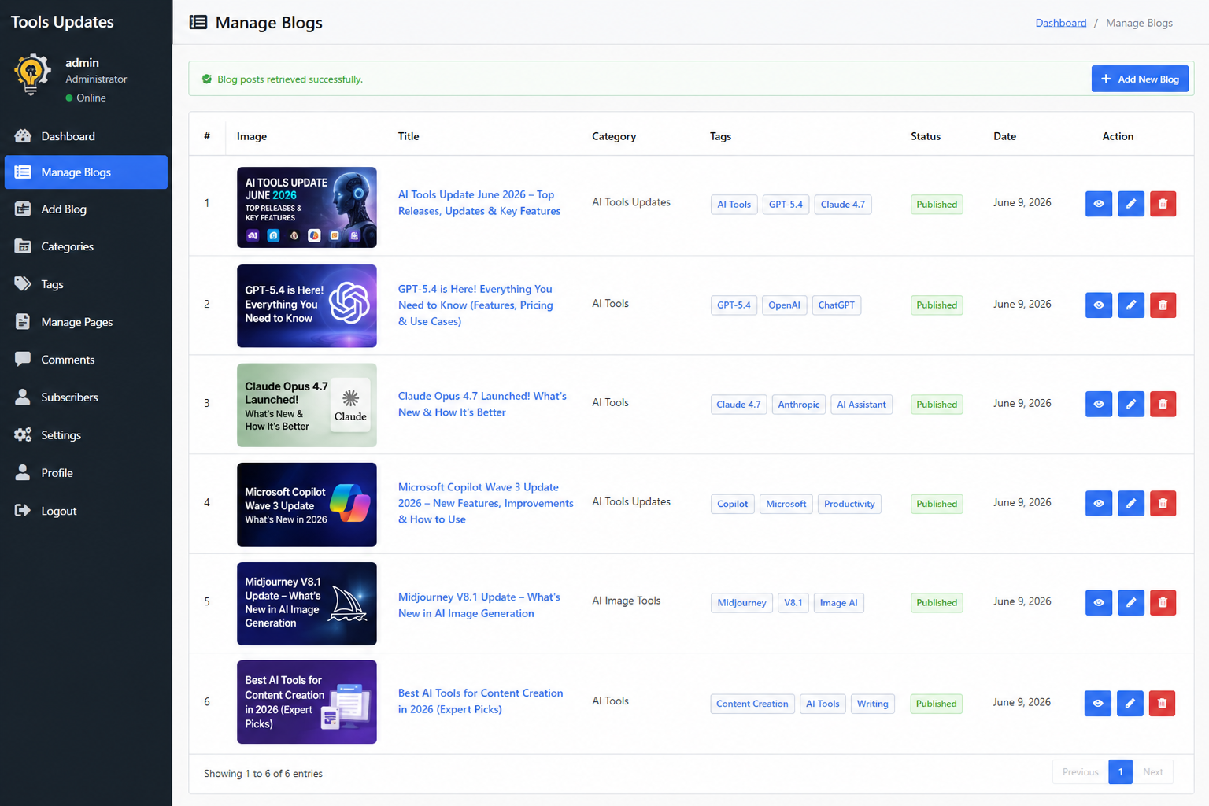Select Manage Blogs in the sidebar
The width and height of the screenshot is (1209, 806).
coord(86,172)
